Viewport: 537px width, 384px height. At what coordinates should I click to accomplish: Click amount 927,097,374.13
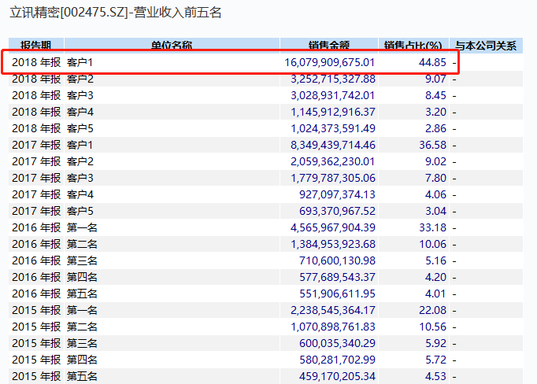(337, 194)
